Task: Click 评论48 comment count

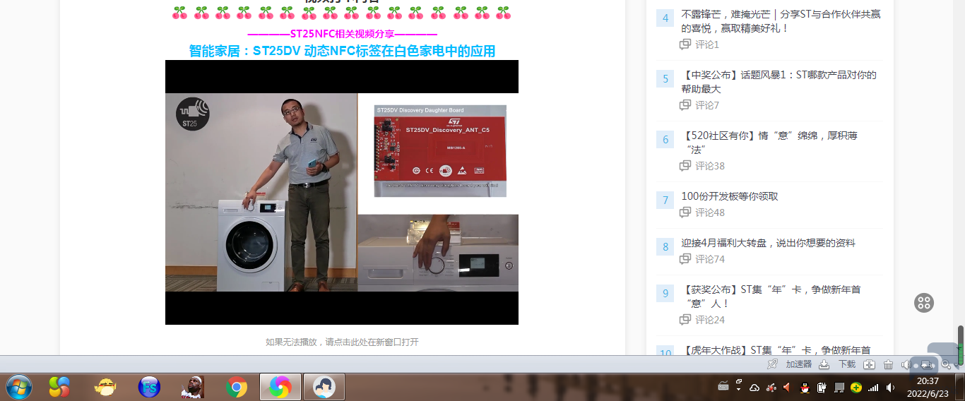Action: pos(710,213)
